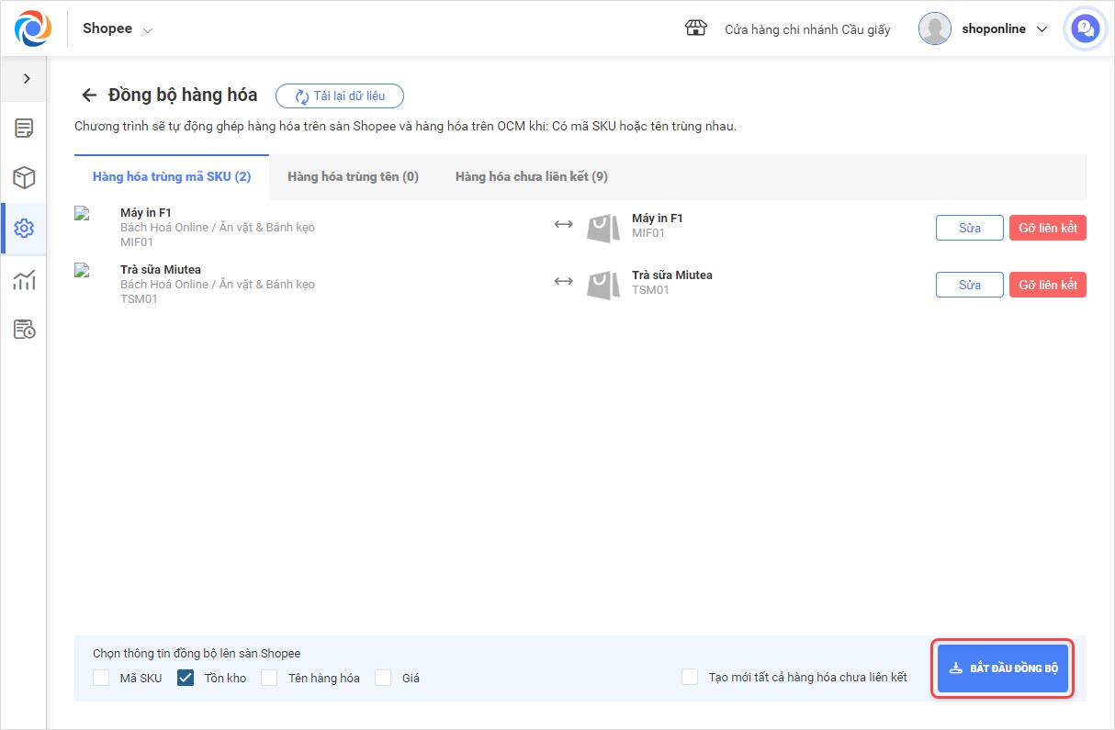Click the MIF01 SKU code on Shopee side
The height and width of the screenshot is (730, 1115).
[137, 242]
